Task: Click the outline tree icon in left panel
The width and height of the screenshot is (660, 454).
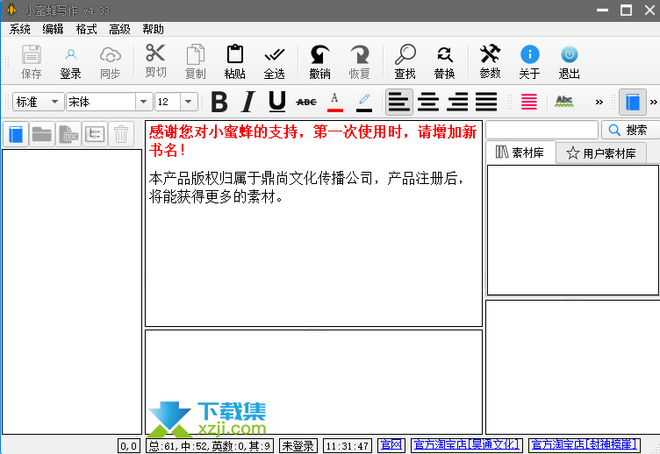Action: (x=95, y=134)
